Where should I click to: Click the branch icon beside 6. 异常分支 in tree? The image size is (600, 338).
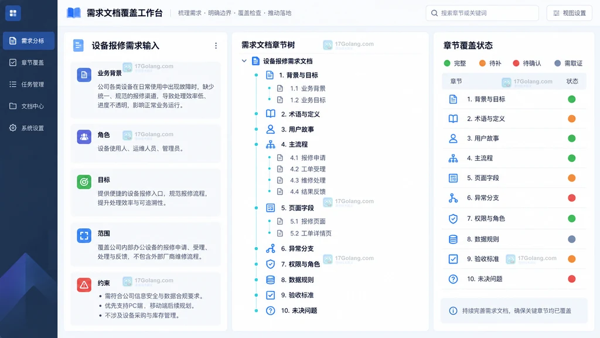coord(271,248)
